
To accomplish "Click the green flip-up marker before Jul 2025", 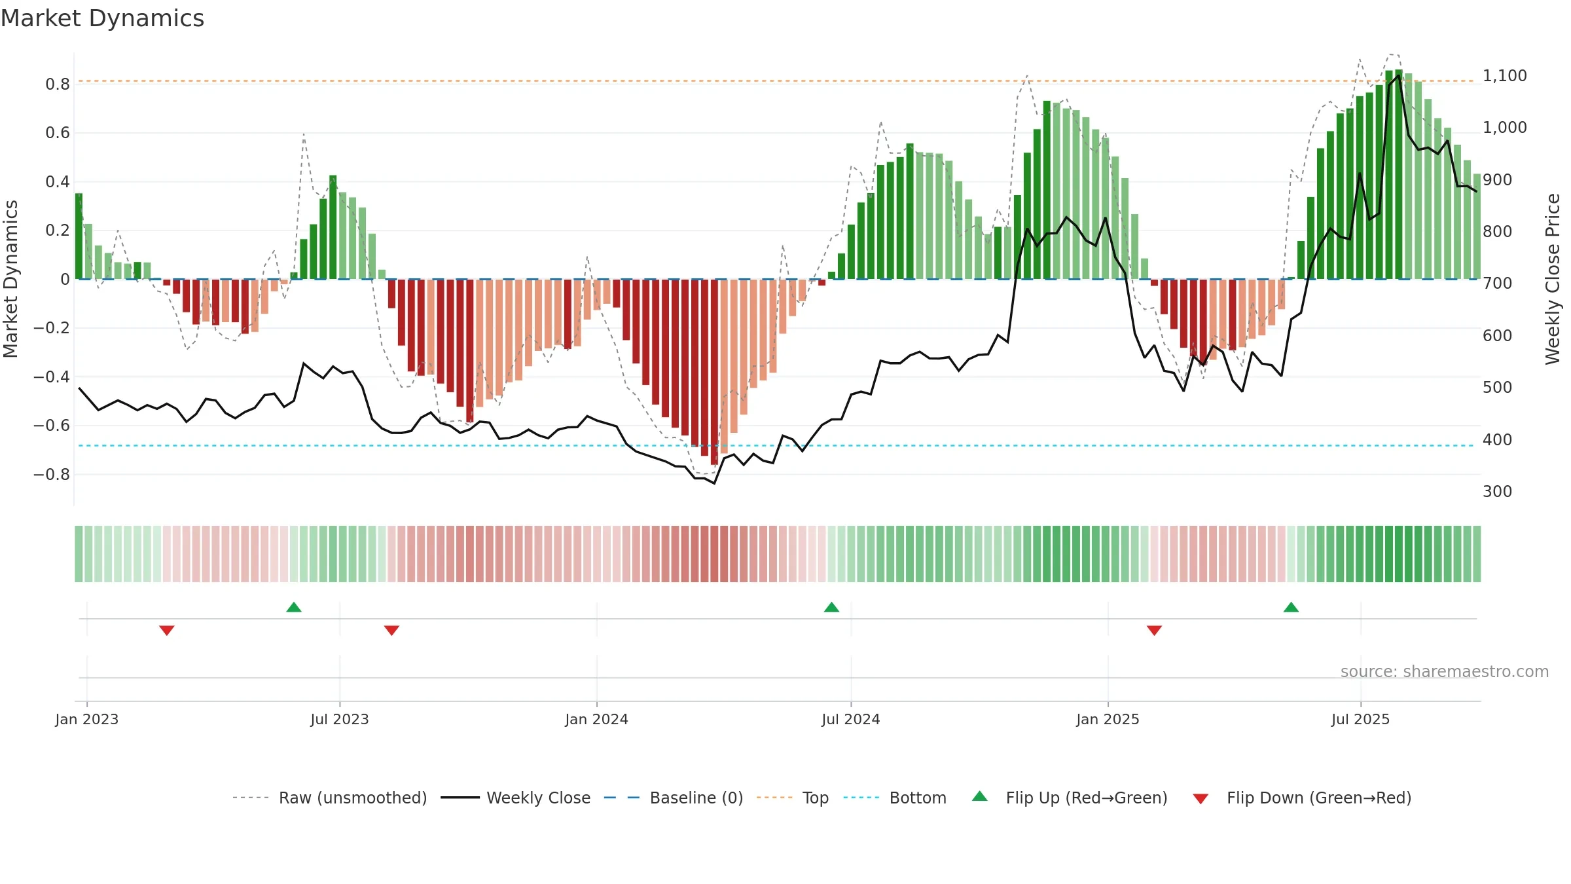I will [x=1291, y=608].
